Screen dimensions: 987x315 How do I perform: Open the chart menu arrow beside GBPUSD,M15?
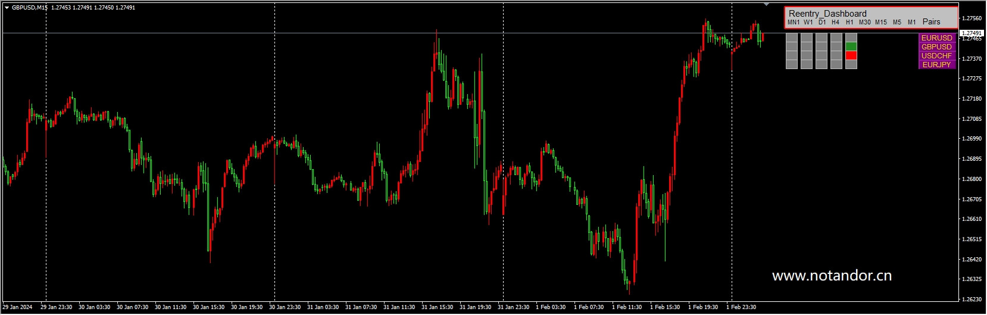pyautogui.click(x=7, y=8)
